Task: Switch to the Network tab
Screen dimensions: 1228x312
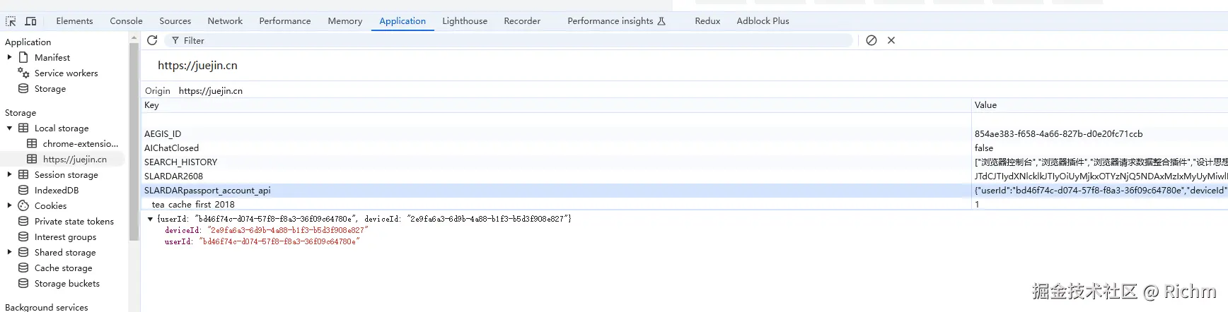Action: pyautogui.click(x=225, y=21)
